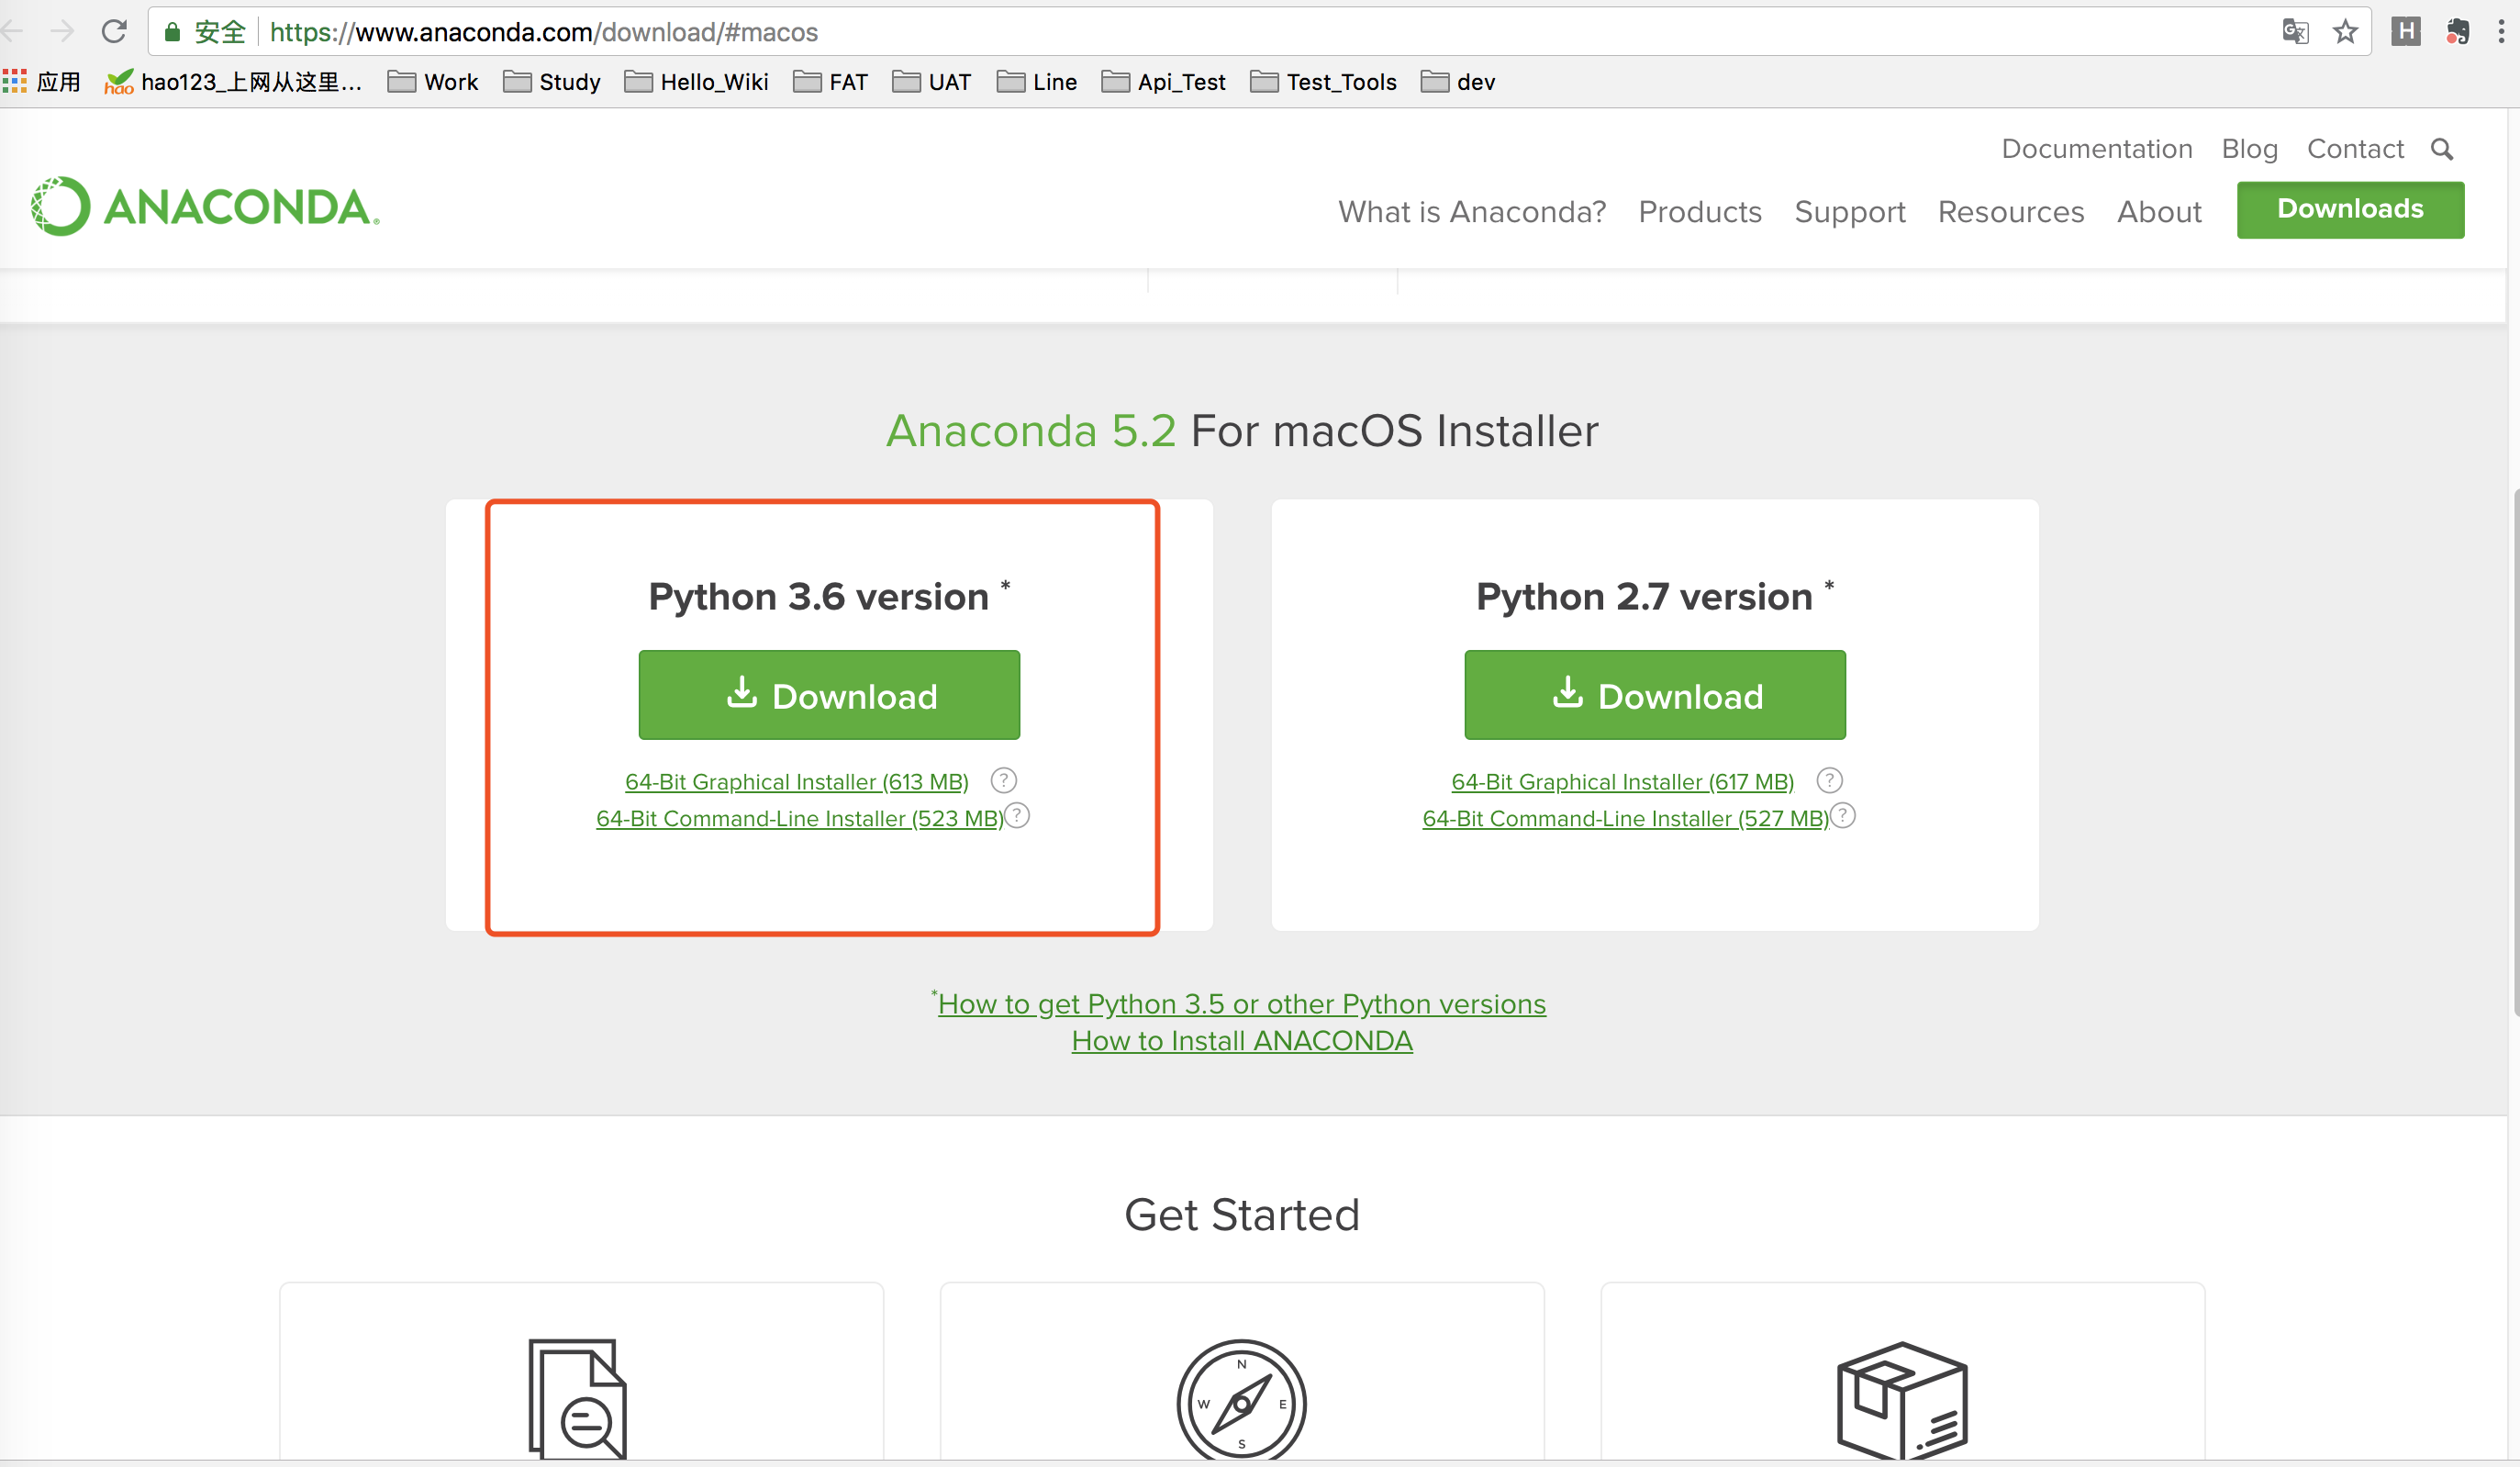Download Python 2.7 version for macOS
2520x1467 pixels.
(1655, 693)
